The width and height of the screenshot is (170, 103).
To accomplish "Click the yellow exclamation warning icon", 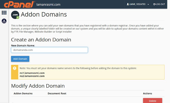I will click(15, 68).
